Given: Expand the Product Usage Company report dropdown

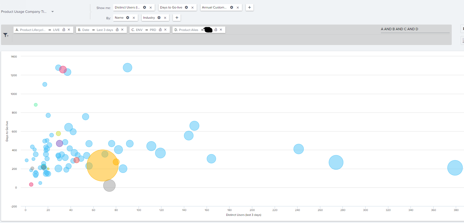Looking at the screenshot, I should [x=52, y=12].
